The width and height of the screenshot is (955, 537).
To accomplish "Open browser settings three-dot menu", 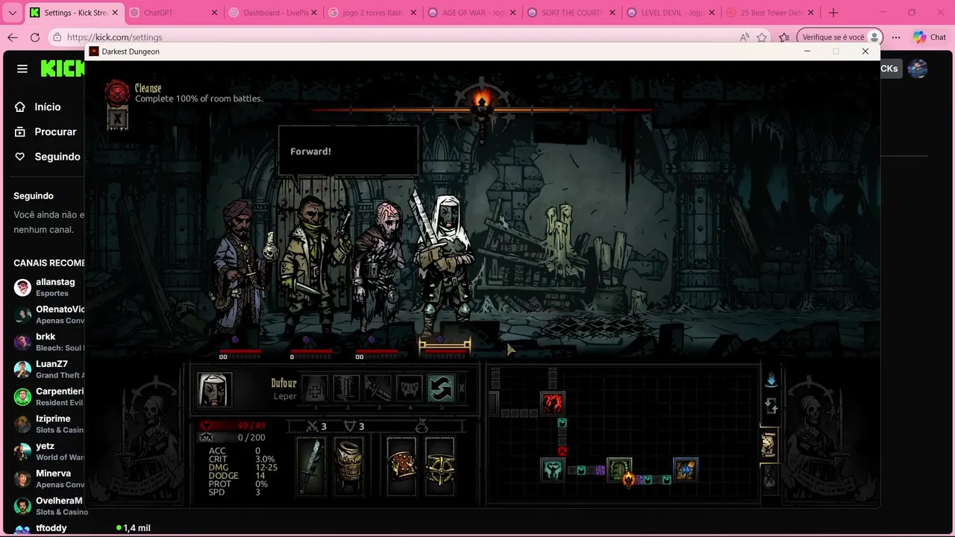I will (895, 37).
